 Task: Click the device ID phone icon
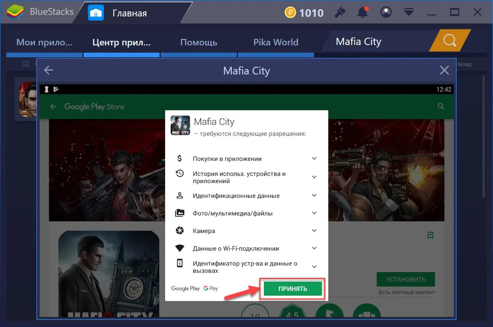click(x=180, y=263)
